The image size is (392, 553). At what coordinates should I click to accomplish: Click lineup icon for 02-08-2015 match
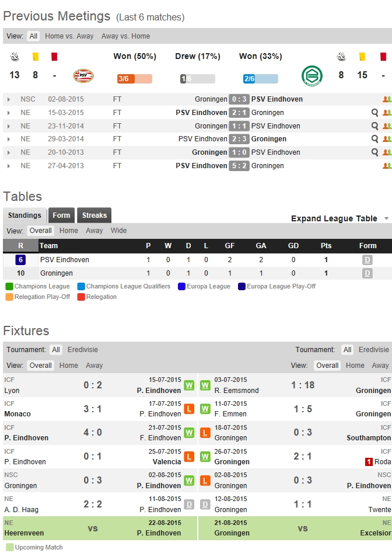click(x=386, y=99)
